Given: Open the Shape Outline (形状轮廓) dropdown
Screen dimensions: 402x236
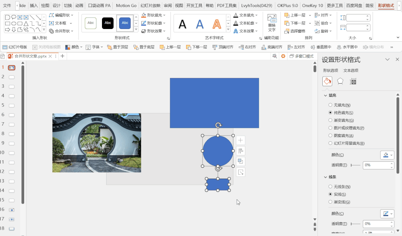Looking at the screenshot, I should tap(153, 23).
